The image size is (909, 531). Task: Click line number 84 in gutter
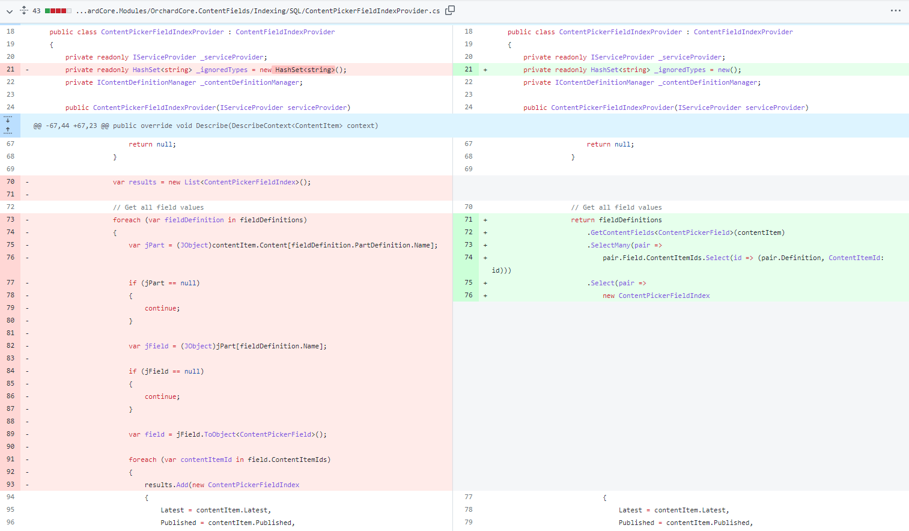pyautogui.click(x=10, y=371)
